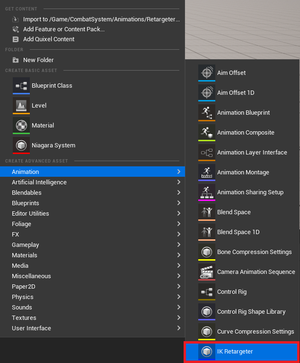This screenshot has width=300, height=363.
Task: Open the Physics category
Action: [92, 297]
